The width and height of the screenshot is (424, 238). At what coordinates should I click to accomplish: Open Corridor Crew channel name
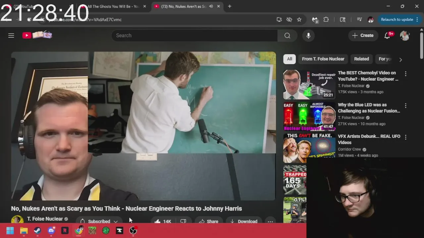[x=349, y=149]
